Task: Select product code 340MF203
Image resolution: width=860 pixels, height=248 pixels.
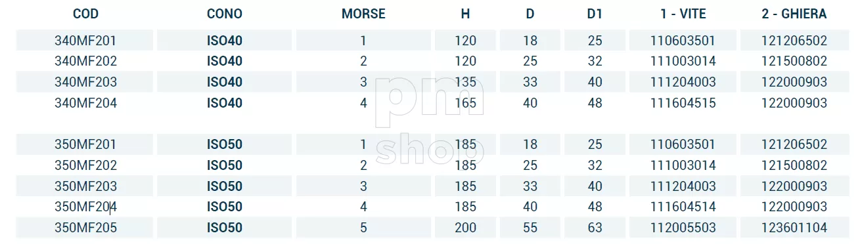Action: click(x=85, y=83)
